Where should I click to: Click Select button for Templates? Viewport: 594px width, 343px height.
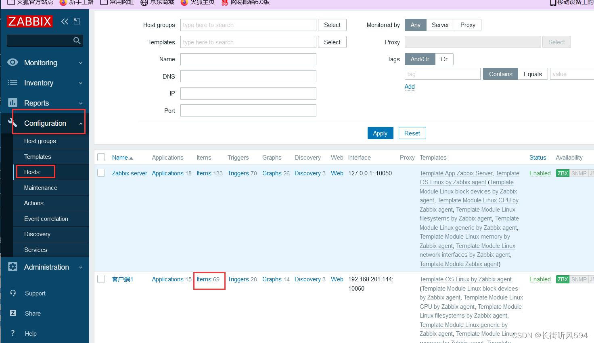pyautogui.click(x=332, y=42)
